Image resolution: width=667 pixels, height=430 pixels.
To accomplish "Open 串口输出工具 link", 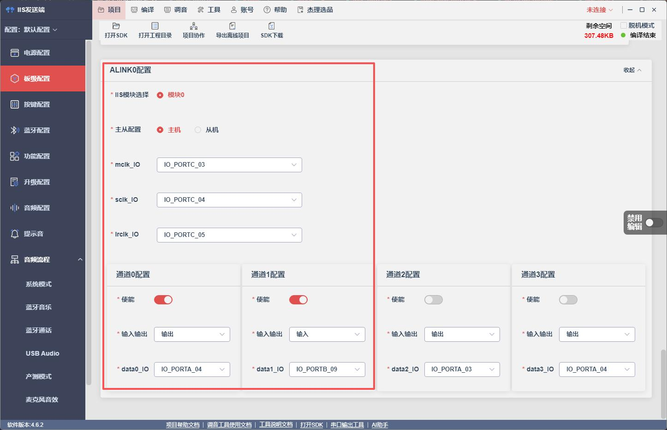I will point(347,425).
